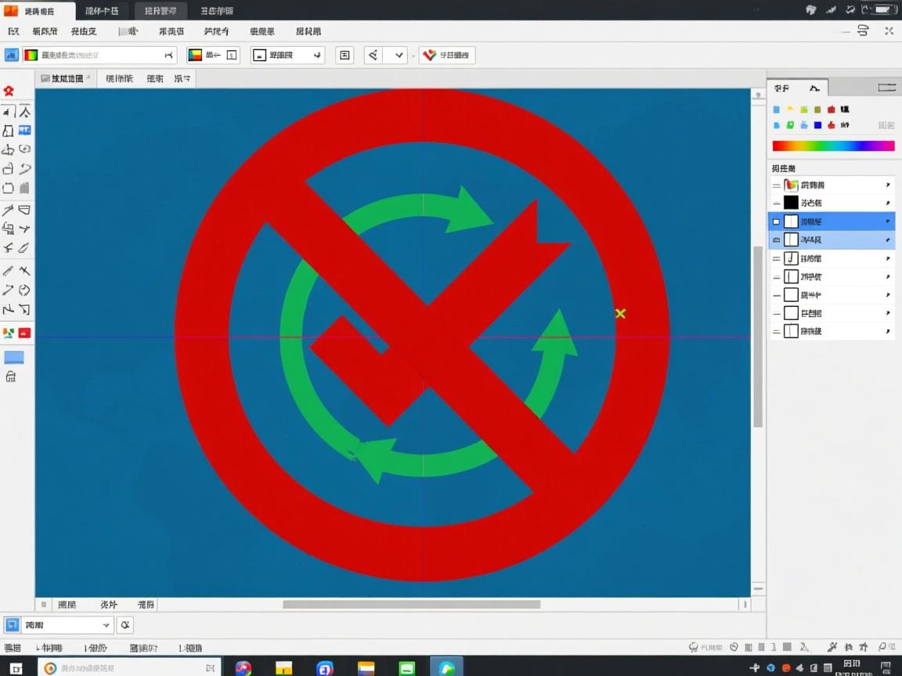Screen dimensions: 902x676
Task: Click the blue square icon starting the options bar
Action: 11,55
